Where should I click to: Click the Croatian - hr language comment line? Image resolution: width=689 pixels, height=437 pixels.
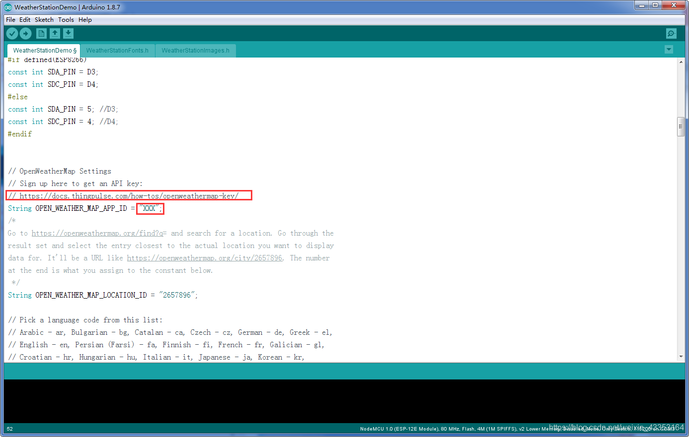pyautogui.click(x=156, y=357)
